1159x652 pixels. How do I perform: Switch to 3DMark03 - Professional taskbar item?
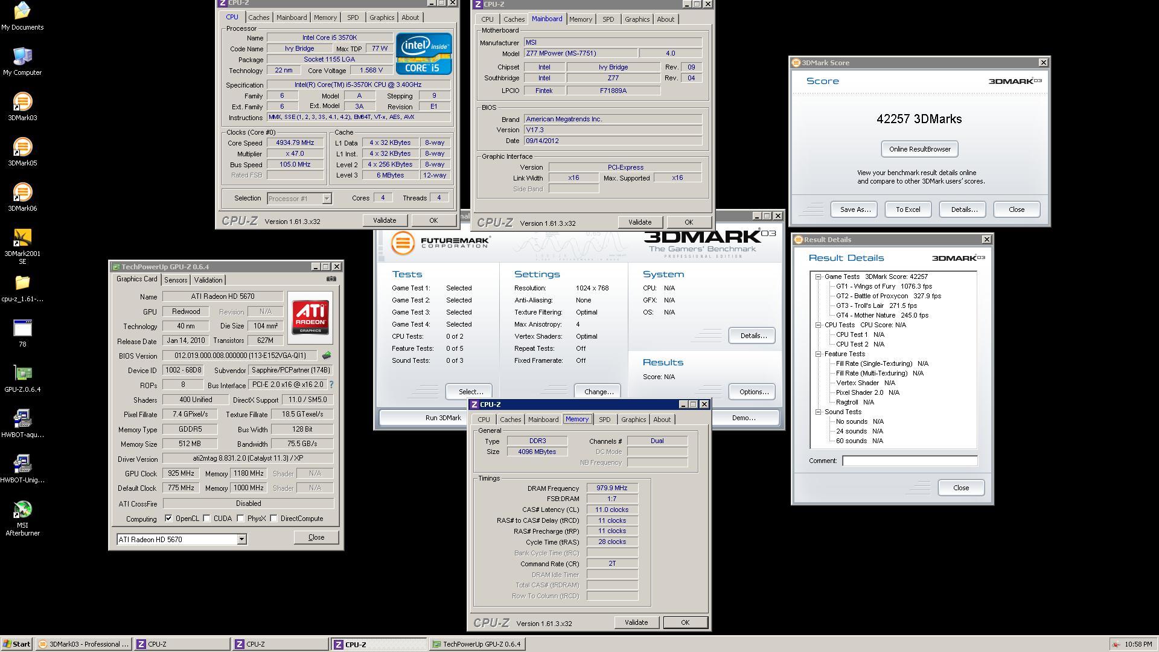pos(83,644)
